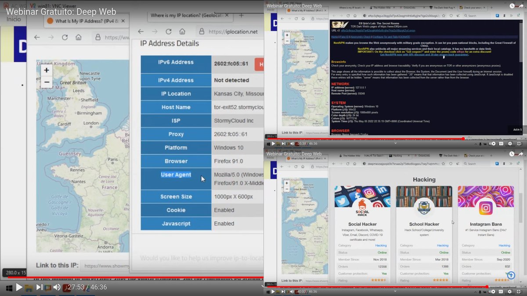Click back arrow in iplocation.net window
The height and width of the screenshot is (296, 527).
click(x=141, y=32)
